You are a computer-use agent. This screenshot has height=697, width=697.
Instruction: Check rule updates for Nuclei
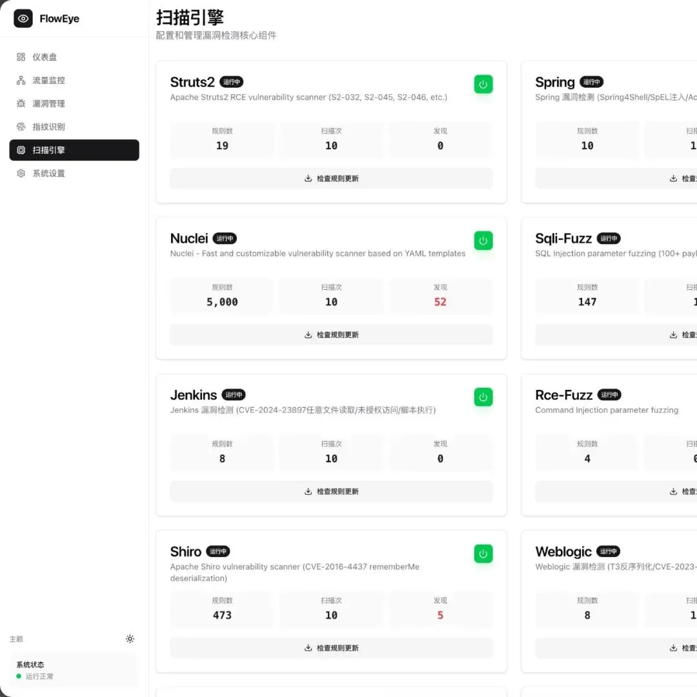331,335
